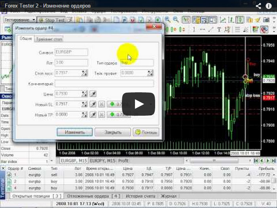Click the green arrow button beside Новый SL

coord(119,104)
